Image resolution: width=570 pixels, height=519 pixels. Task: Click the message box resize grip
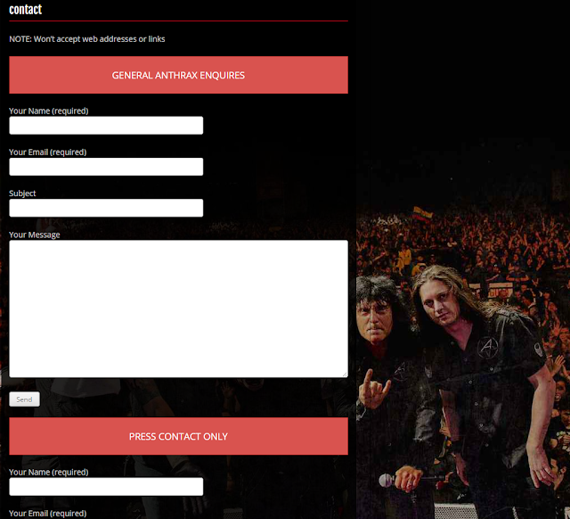tap(345, 375)
